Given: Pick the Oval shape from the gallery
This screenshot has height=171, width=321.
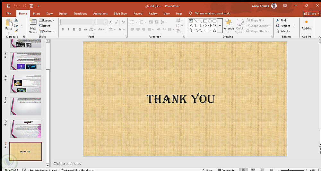Looking at the screenshot, I should point(210,21).
